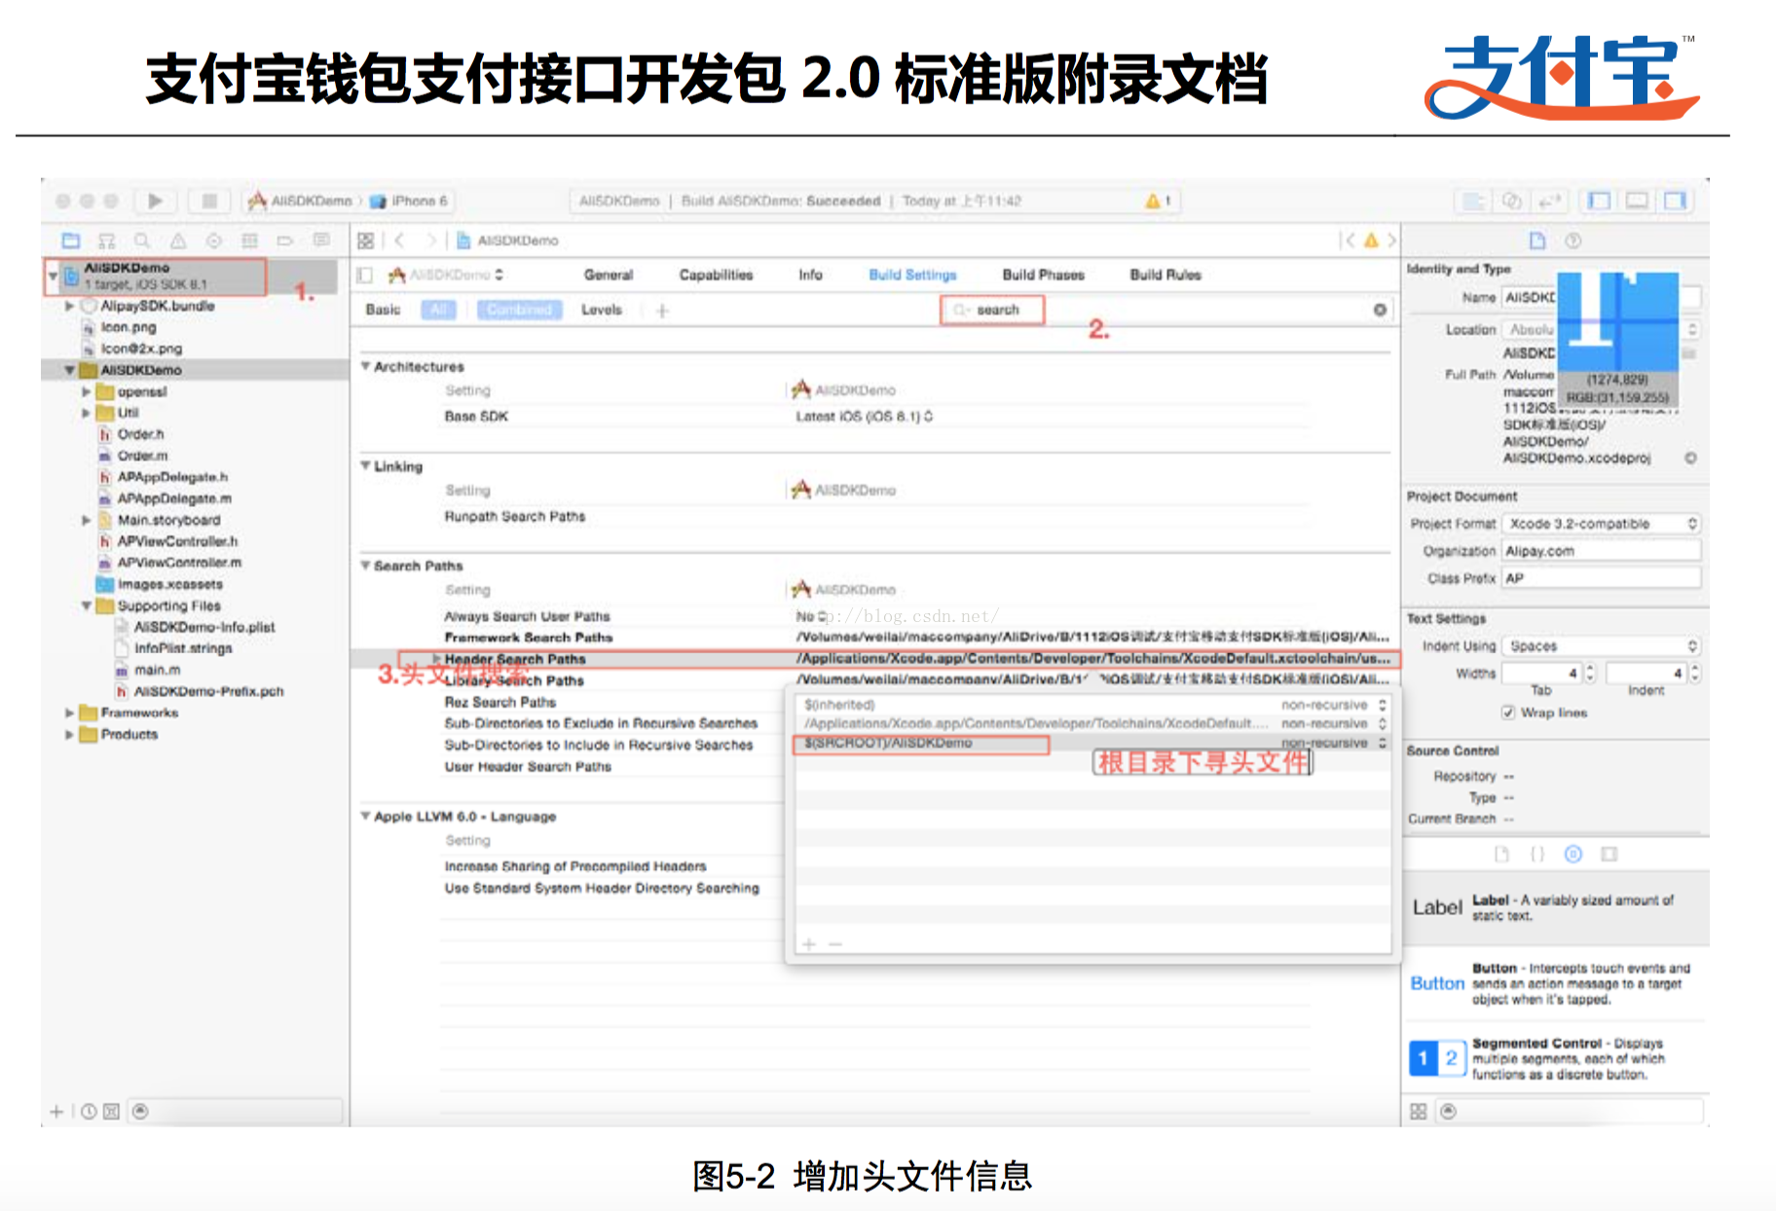Image resolution: width=1776 pixels, height=1211 pixels.
Task: Toggle library grid view icon at bottom
Action: click(1419, 1111)
